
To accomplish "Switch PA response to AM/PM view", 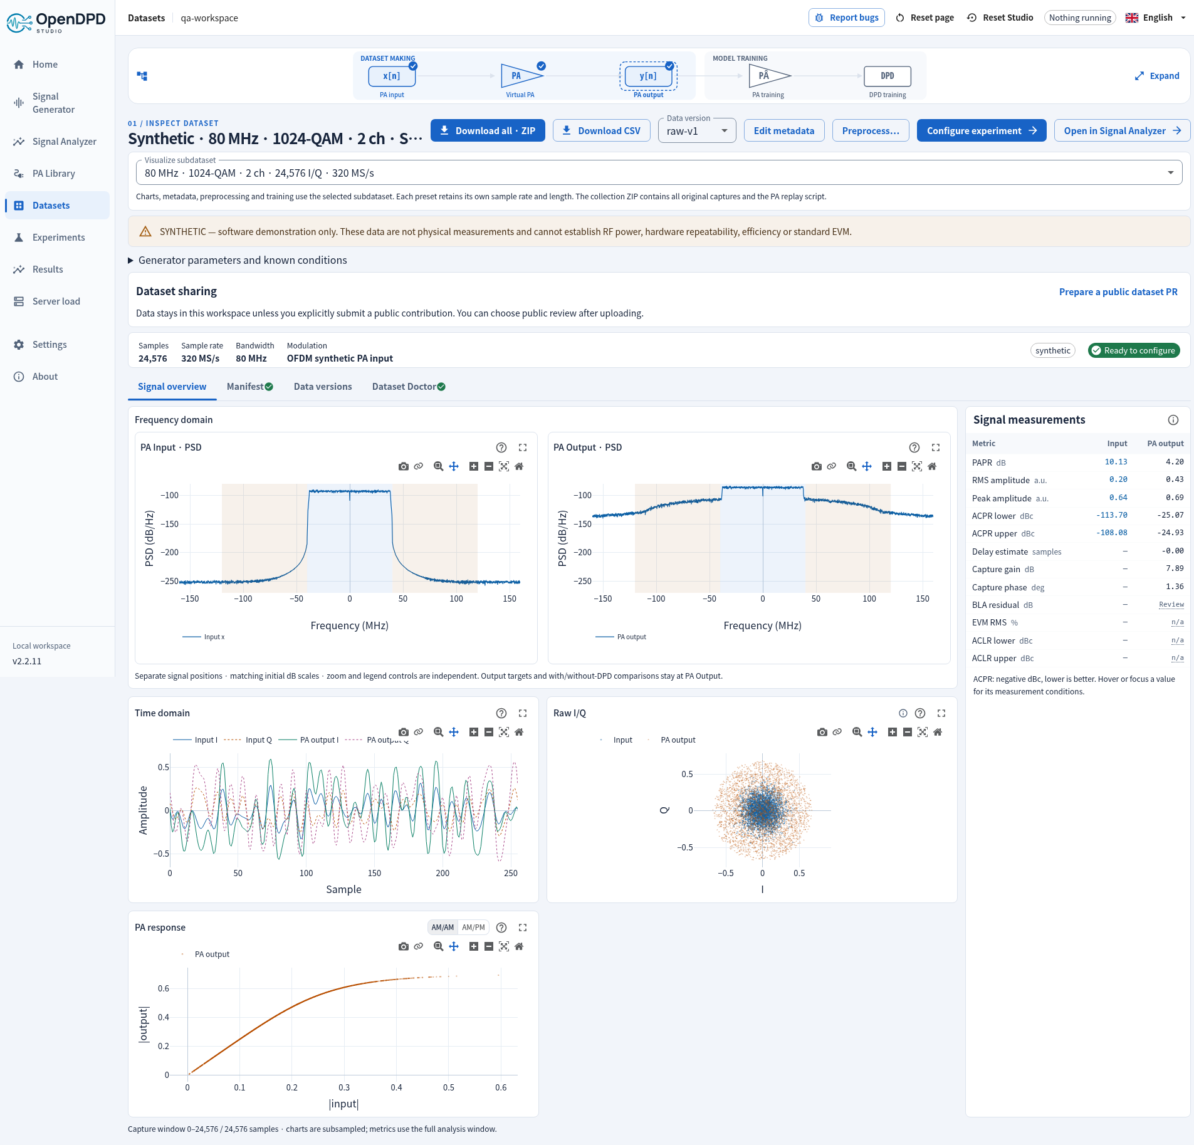I will pos(473,928).
